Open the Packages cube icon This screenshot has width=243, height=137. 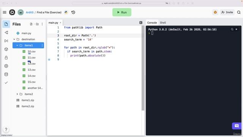[6, 49]
